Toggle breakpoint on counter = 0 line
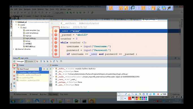Viewport: 193px width, 109px height. pos(56,39)
